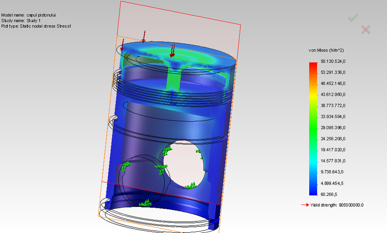
Task: Select the piston pin hole on the model
Action: (183, 163)
